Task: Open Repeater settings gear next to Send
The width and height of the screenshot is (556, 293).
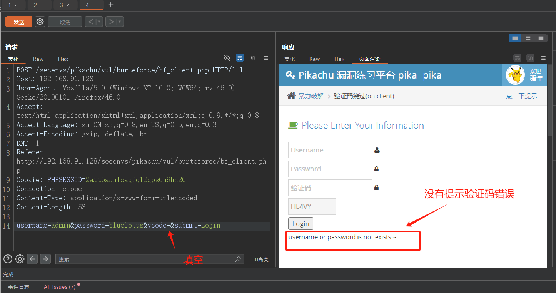Action: pos(40,22)
